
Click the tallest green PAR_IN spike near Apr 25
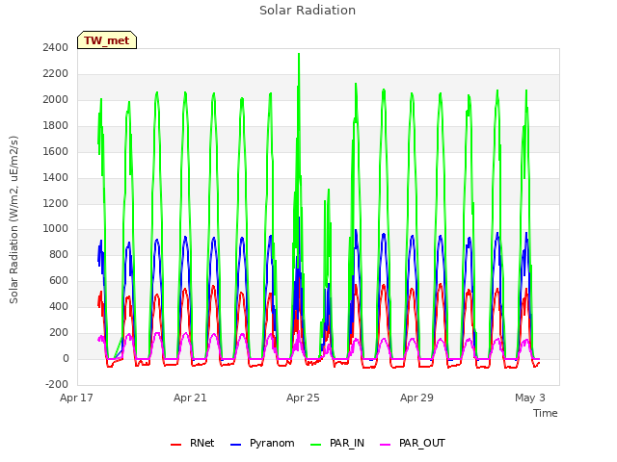pos(299,55)
